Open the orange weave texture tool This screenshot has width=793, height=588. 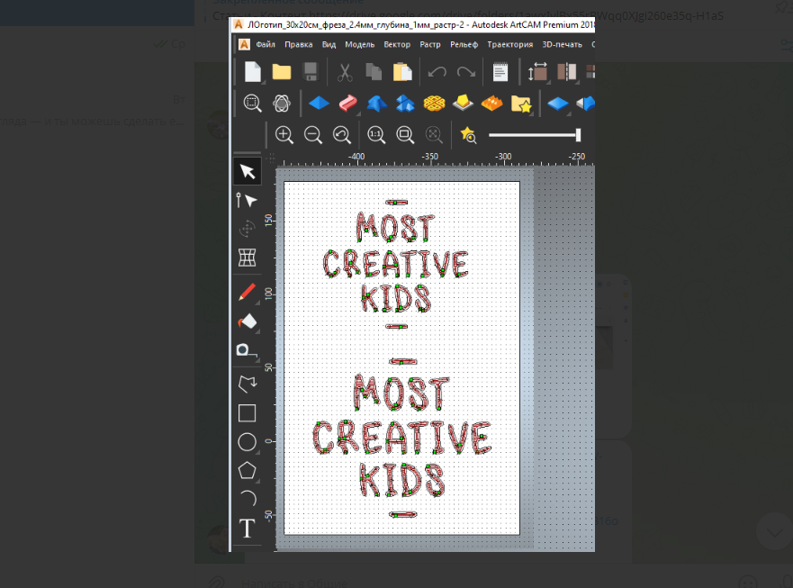click(434, 104)
